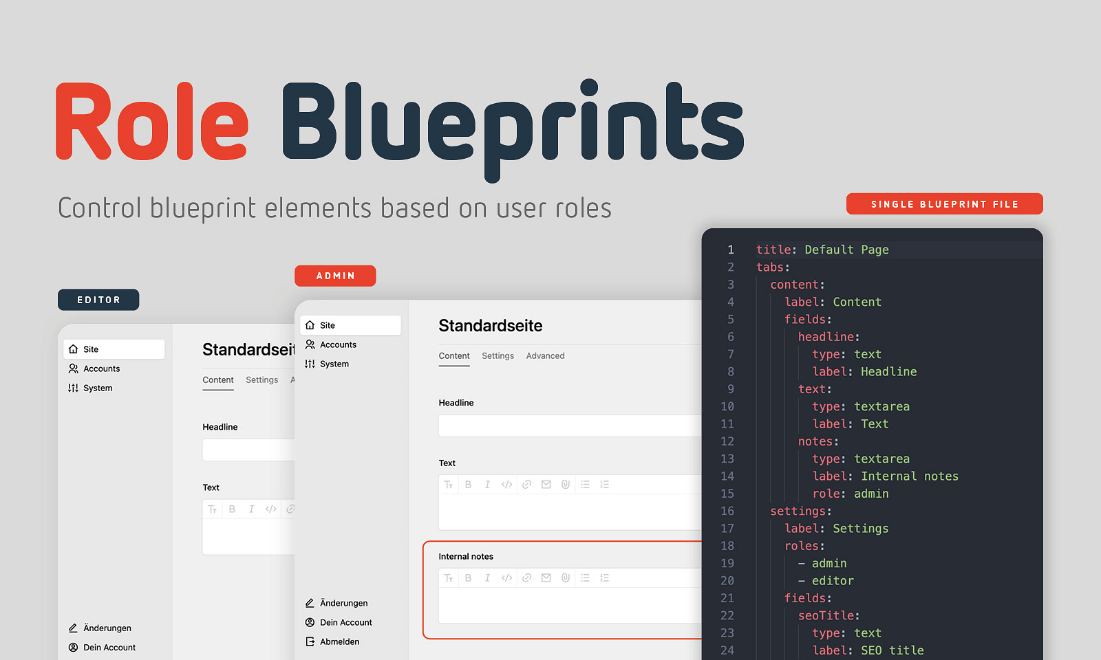Open headings icon in editor panel Text toolbar

213,509
